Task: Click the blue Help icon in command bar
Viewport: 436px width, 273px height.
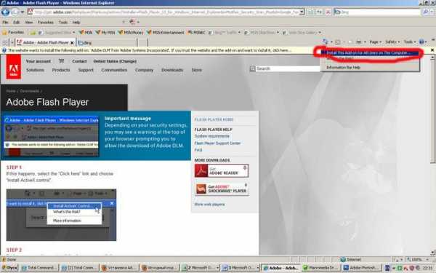Action: (x=421, y=41)
